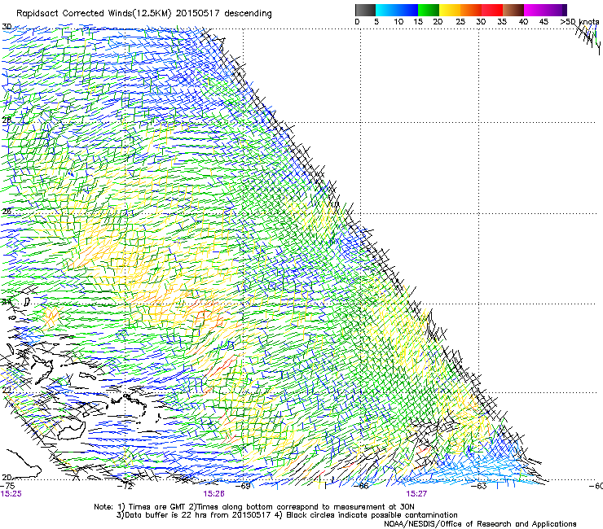Click the date text '20150517 descending'
Viewport: 603px width, 529px height.
(224, 14)
